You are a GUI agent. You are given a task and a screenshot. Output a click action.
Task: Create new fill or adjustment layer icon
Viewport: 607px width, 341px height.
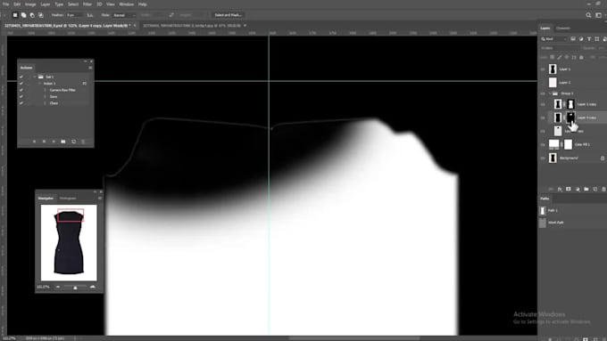coord(578,190)
